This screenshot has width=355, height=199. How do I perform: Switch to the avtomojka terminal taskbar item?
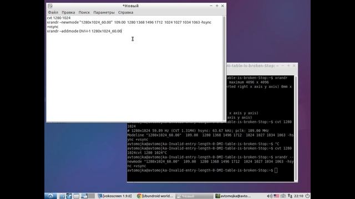[x=233, y=196]
